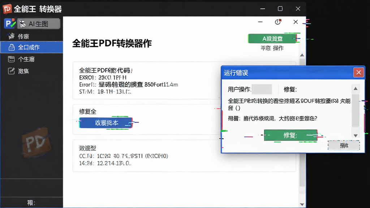
Task: Close the 运行错误 dialog
Action: pos(358,72)
